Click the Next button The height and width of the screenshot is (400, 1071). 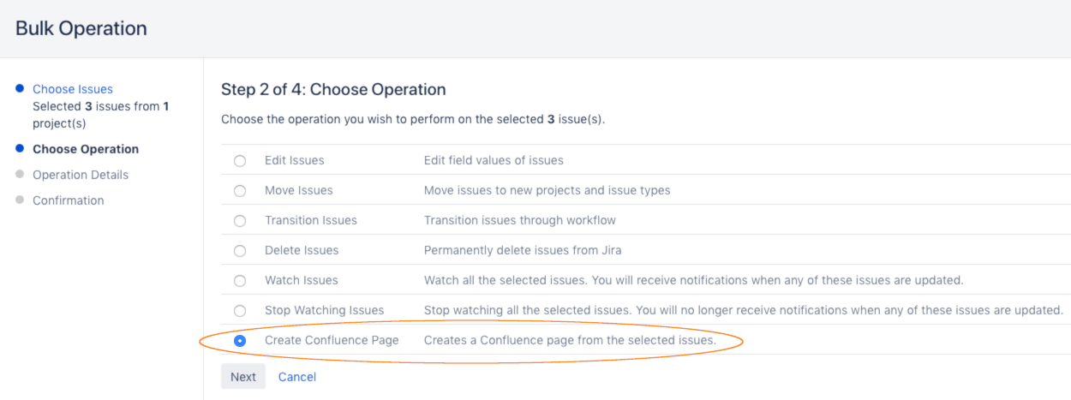(x=243, y=377)
